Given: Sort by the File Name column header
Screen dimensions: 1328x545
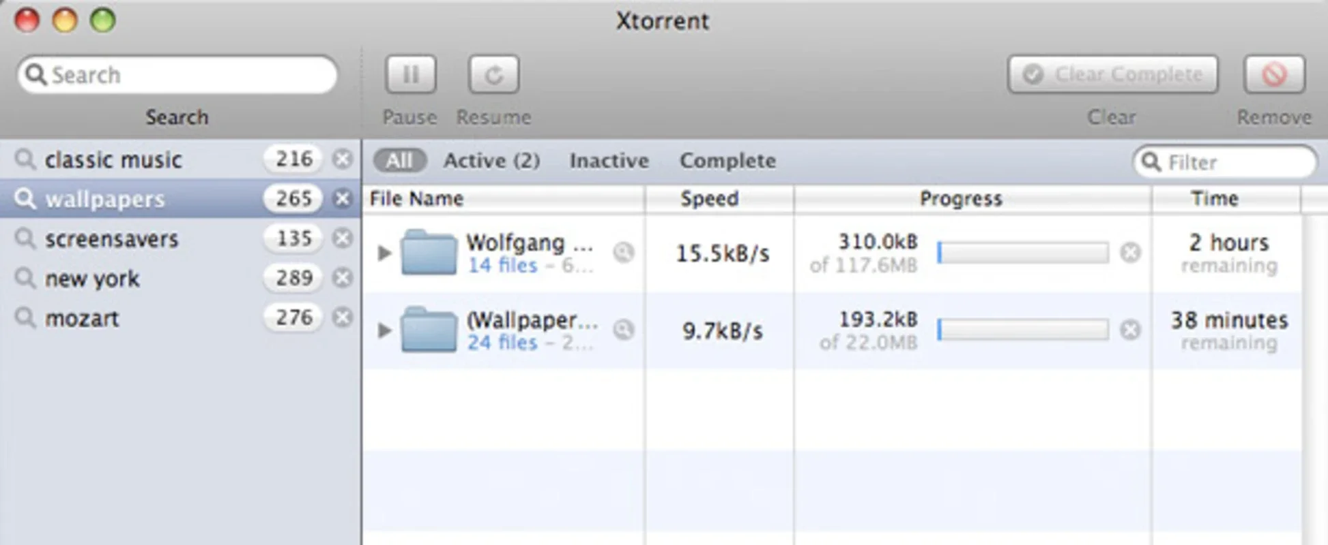Looking at the screenshot, I should 503,199.
